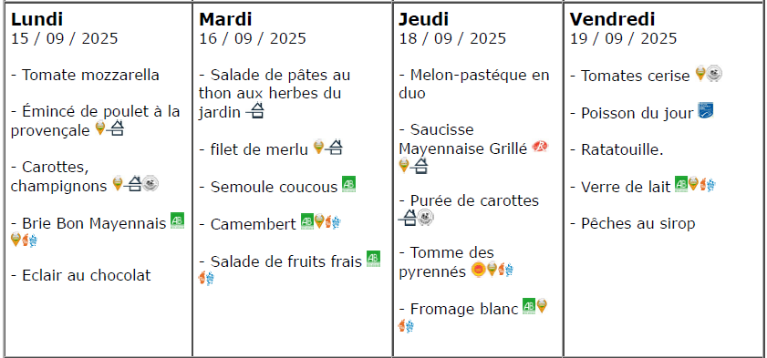
Task: Click the AB icon next to Verre de lait
Action: click(x=681, y=184)
